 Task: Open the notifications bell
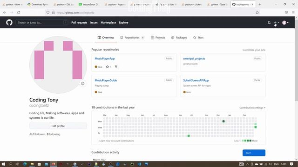coord(269,23)
